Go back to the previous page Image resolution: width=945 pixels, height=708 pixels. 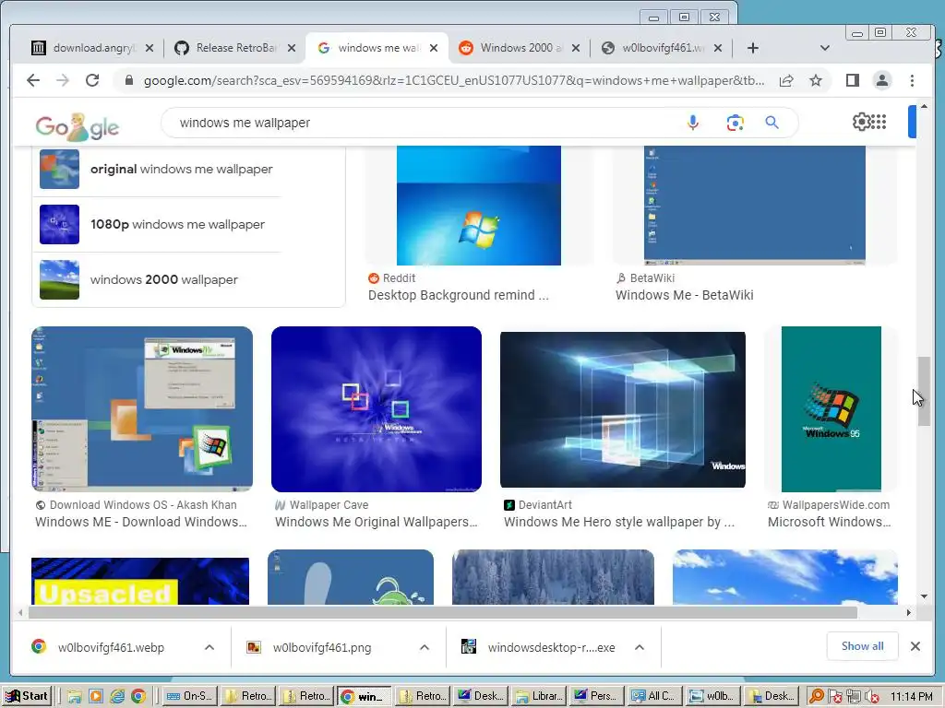33,80
